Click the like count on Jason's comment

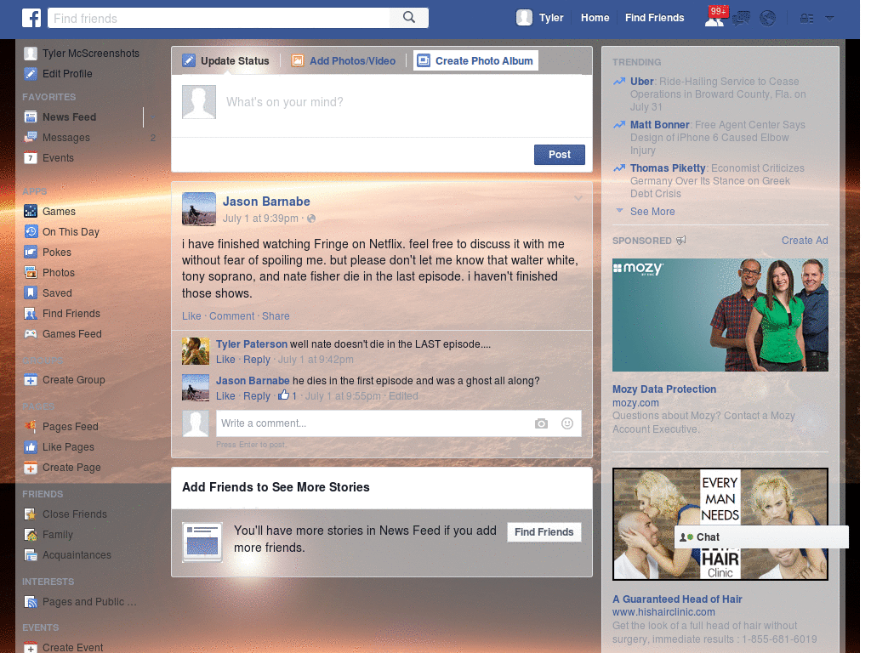point(287,396)
